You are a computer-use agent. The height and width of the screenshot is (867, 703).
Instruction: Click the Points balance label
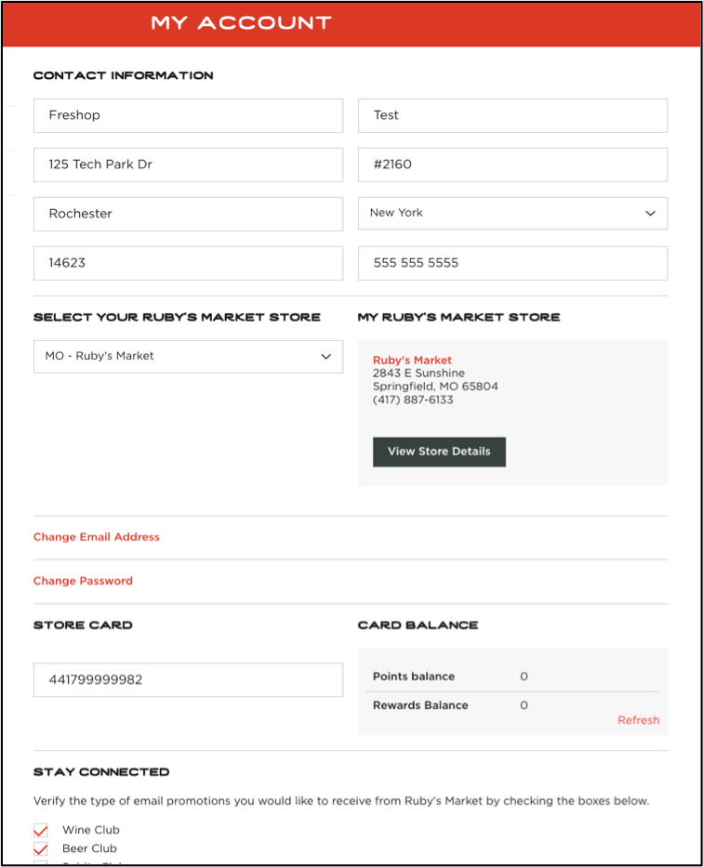coord(414,677)
